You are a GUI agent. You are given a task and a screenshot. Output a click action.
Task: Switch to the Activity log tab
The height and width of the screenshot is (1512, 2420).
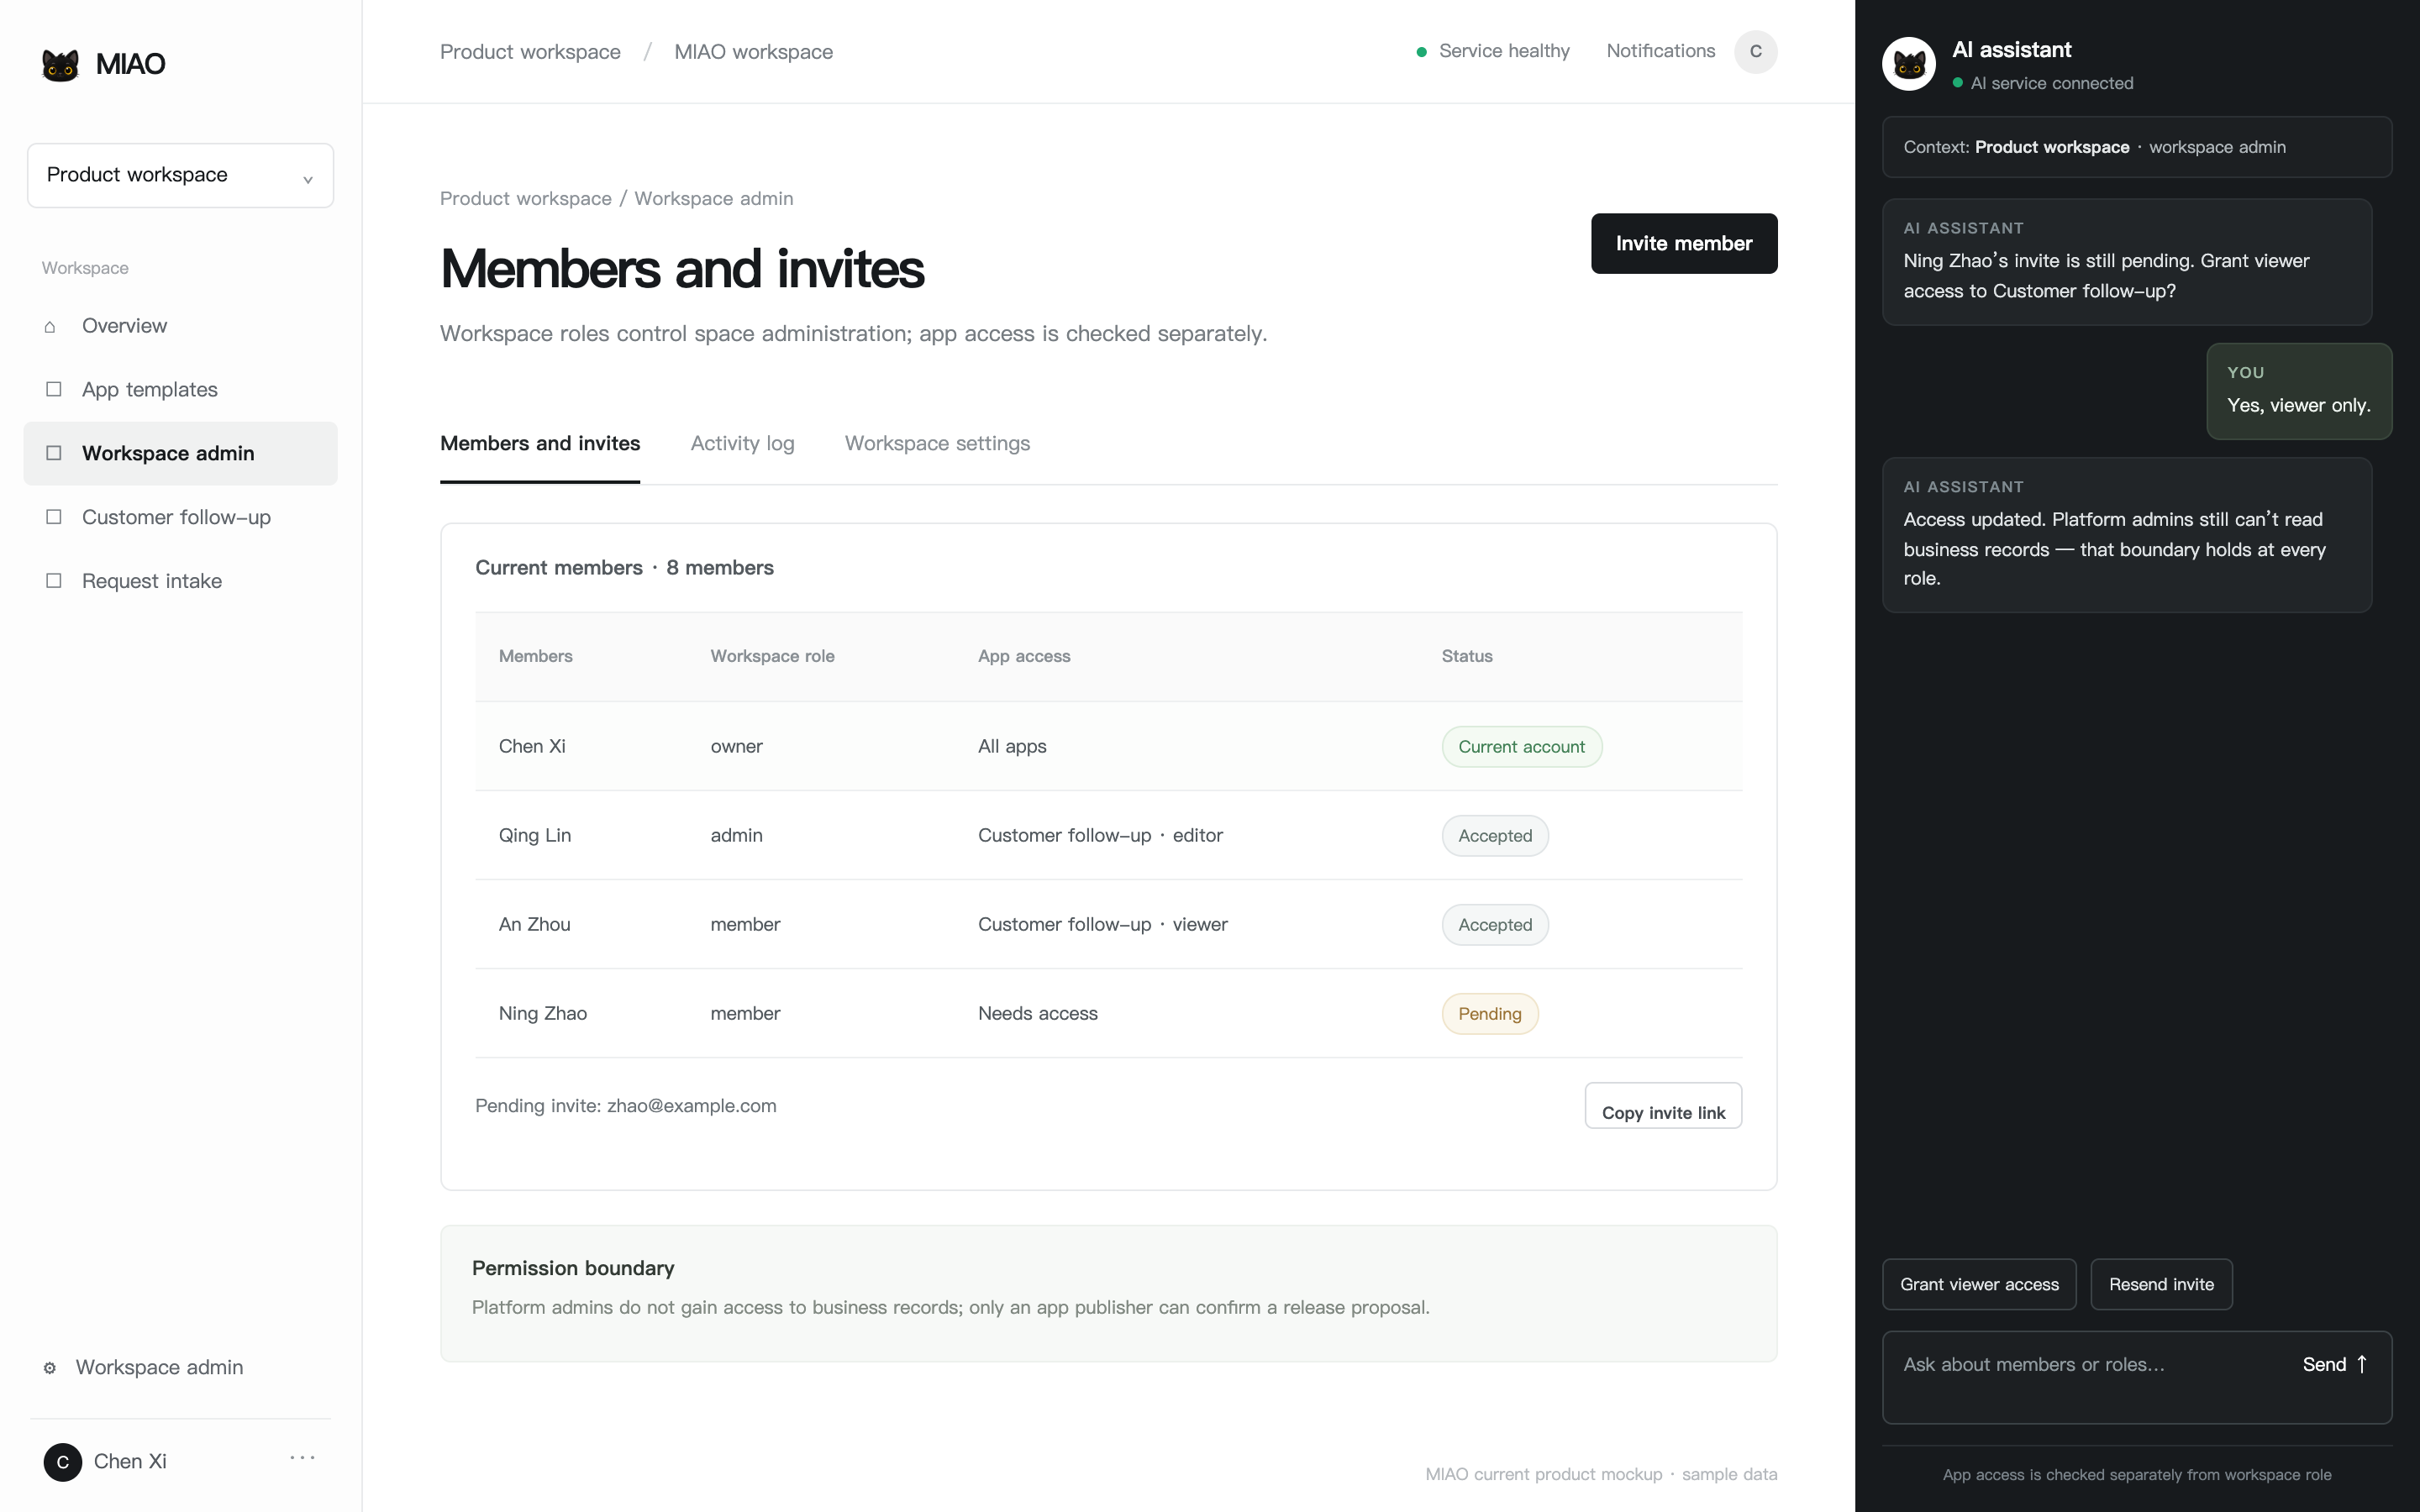[742, 444]
